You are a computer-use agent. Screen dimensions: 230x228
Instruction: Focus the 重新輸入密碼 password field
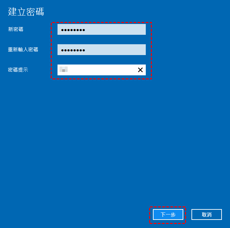101,50
